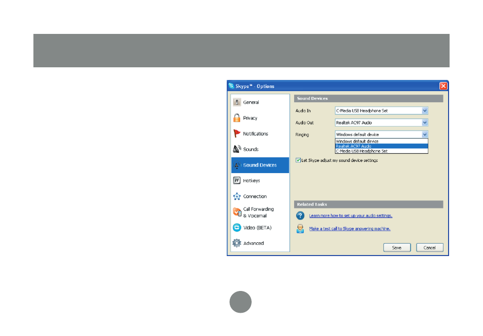Screen dimensions: 483x336
Task: Click the General category icon
Action: pos(236,102)
